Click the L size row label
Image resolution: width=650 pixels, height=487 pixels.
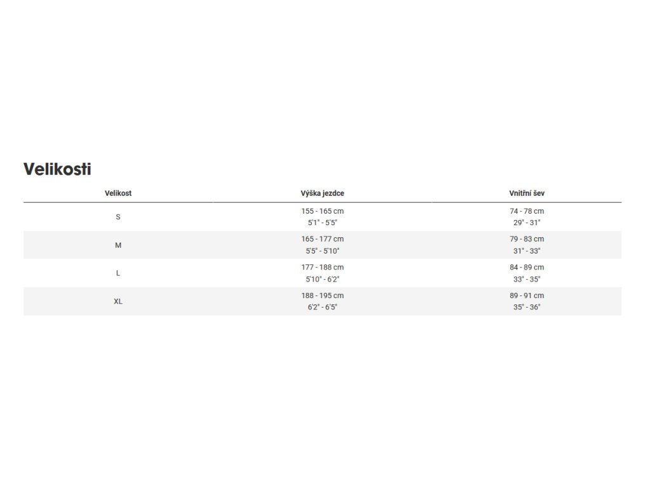pos(118,273)
